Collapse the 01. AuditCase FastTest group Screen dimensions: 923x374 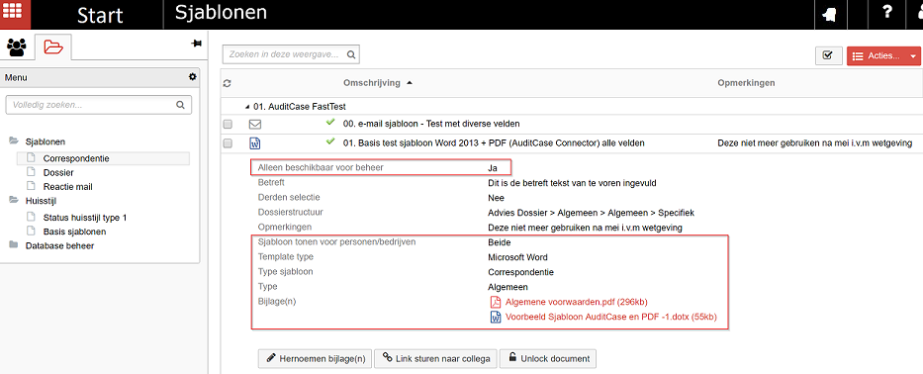pyautogui.click(x=247, y=107)
